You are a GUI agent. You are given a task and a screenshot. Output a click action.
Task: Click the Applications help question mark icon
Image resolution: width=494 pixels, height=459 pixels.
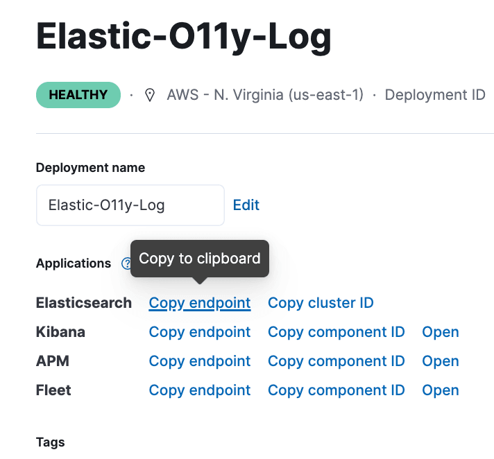pos(126,263)
